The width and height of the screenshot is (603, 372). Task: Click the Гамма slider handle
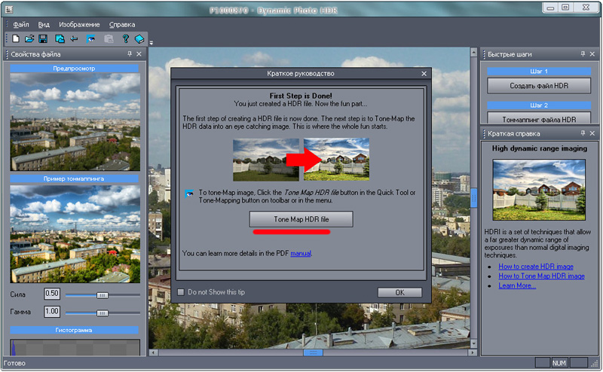103,313
